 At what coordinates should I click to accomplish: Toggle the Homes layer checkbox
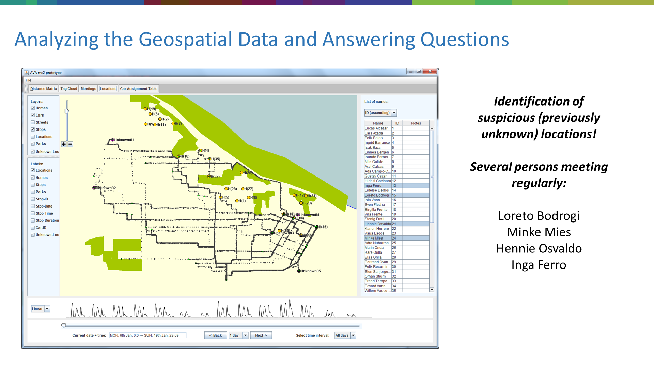[33, 108]
